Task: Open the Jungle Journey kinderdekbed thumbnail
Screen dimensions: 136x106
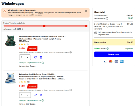Action: [10, 40]
